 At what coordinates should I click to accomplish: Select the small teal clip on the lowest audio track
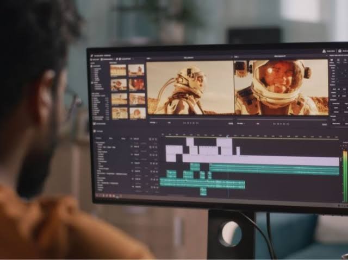pos(203,192)
